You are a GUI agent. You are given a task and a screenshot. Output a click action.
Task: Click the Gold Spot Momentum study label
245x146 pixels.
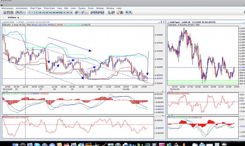pyautogui.click(x=178, y=94)
